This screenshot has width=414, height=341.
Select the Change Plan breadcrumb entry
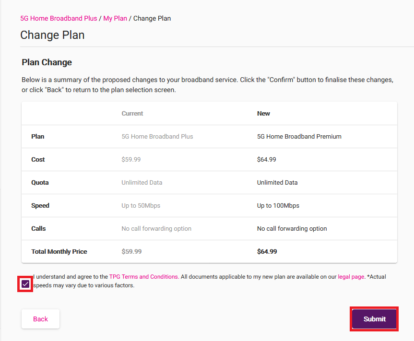tap(152, 18)
